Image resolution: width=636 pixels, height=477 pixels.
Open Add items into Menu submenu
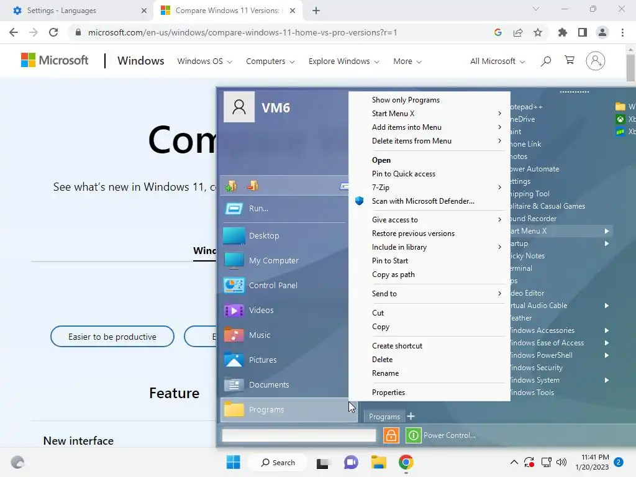click(x=429, y=127)
